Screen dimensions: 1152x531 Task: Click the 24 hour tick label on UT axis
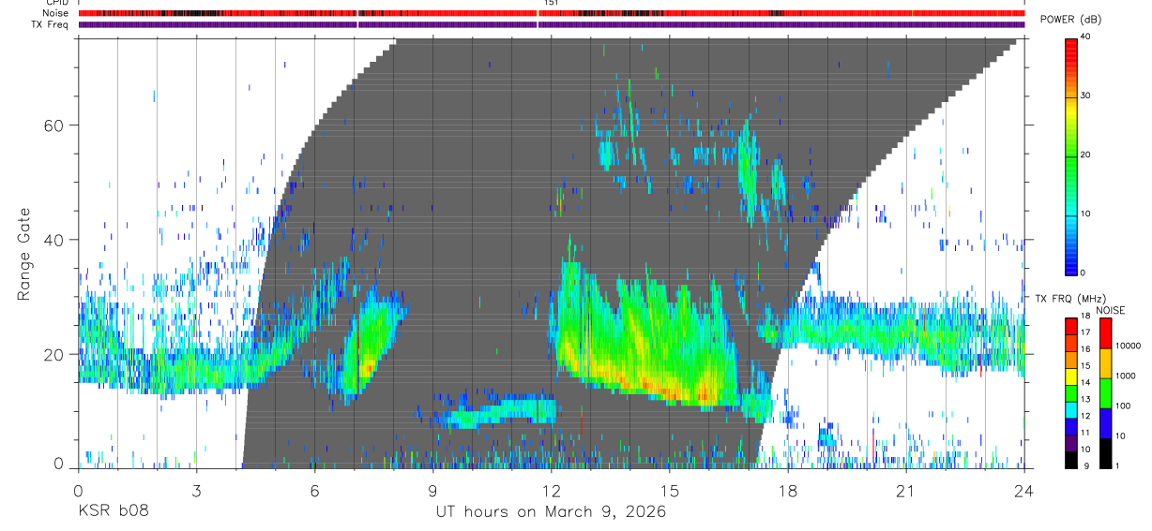click(1024, 491)
